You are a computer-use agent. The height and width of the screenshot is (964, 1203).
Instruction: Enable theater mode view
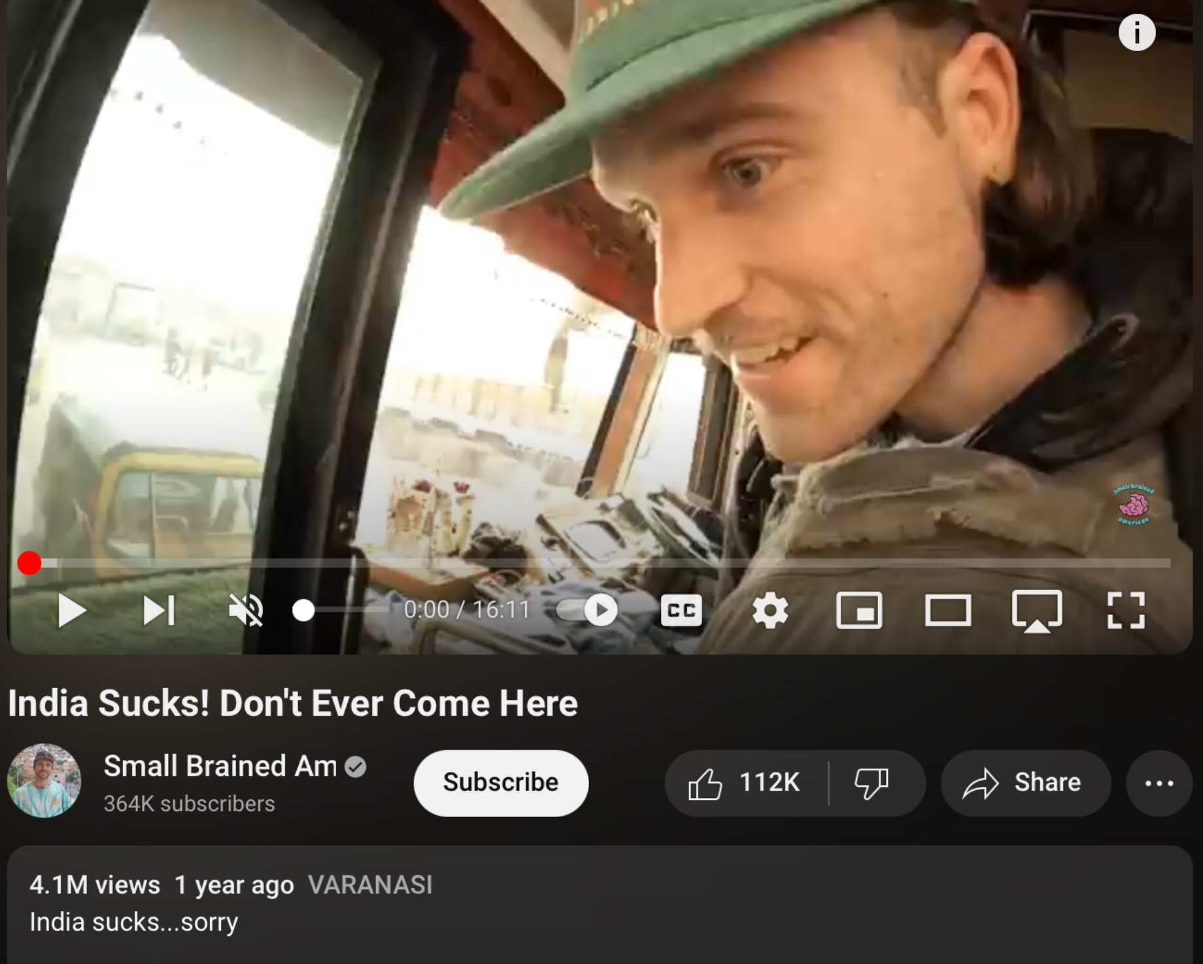click(x=948, y=611)
